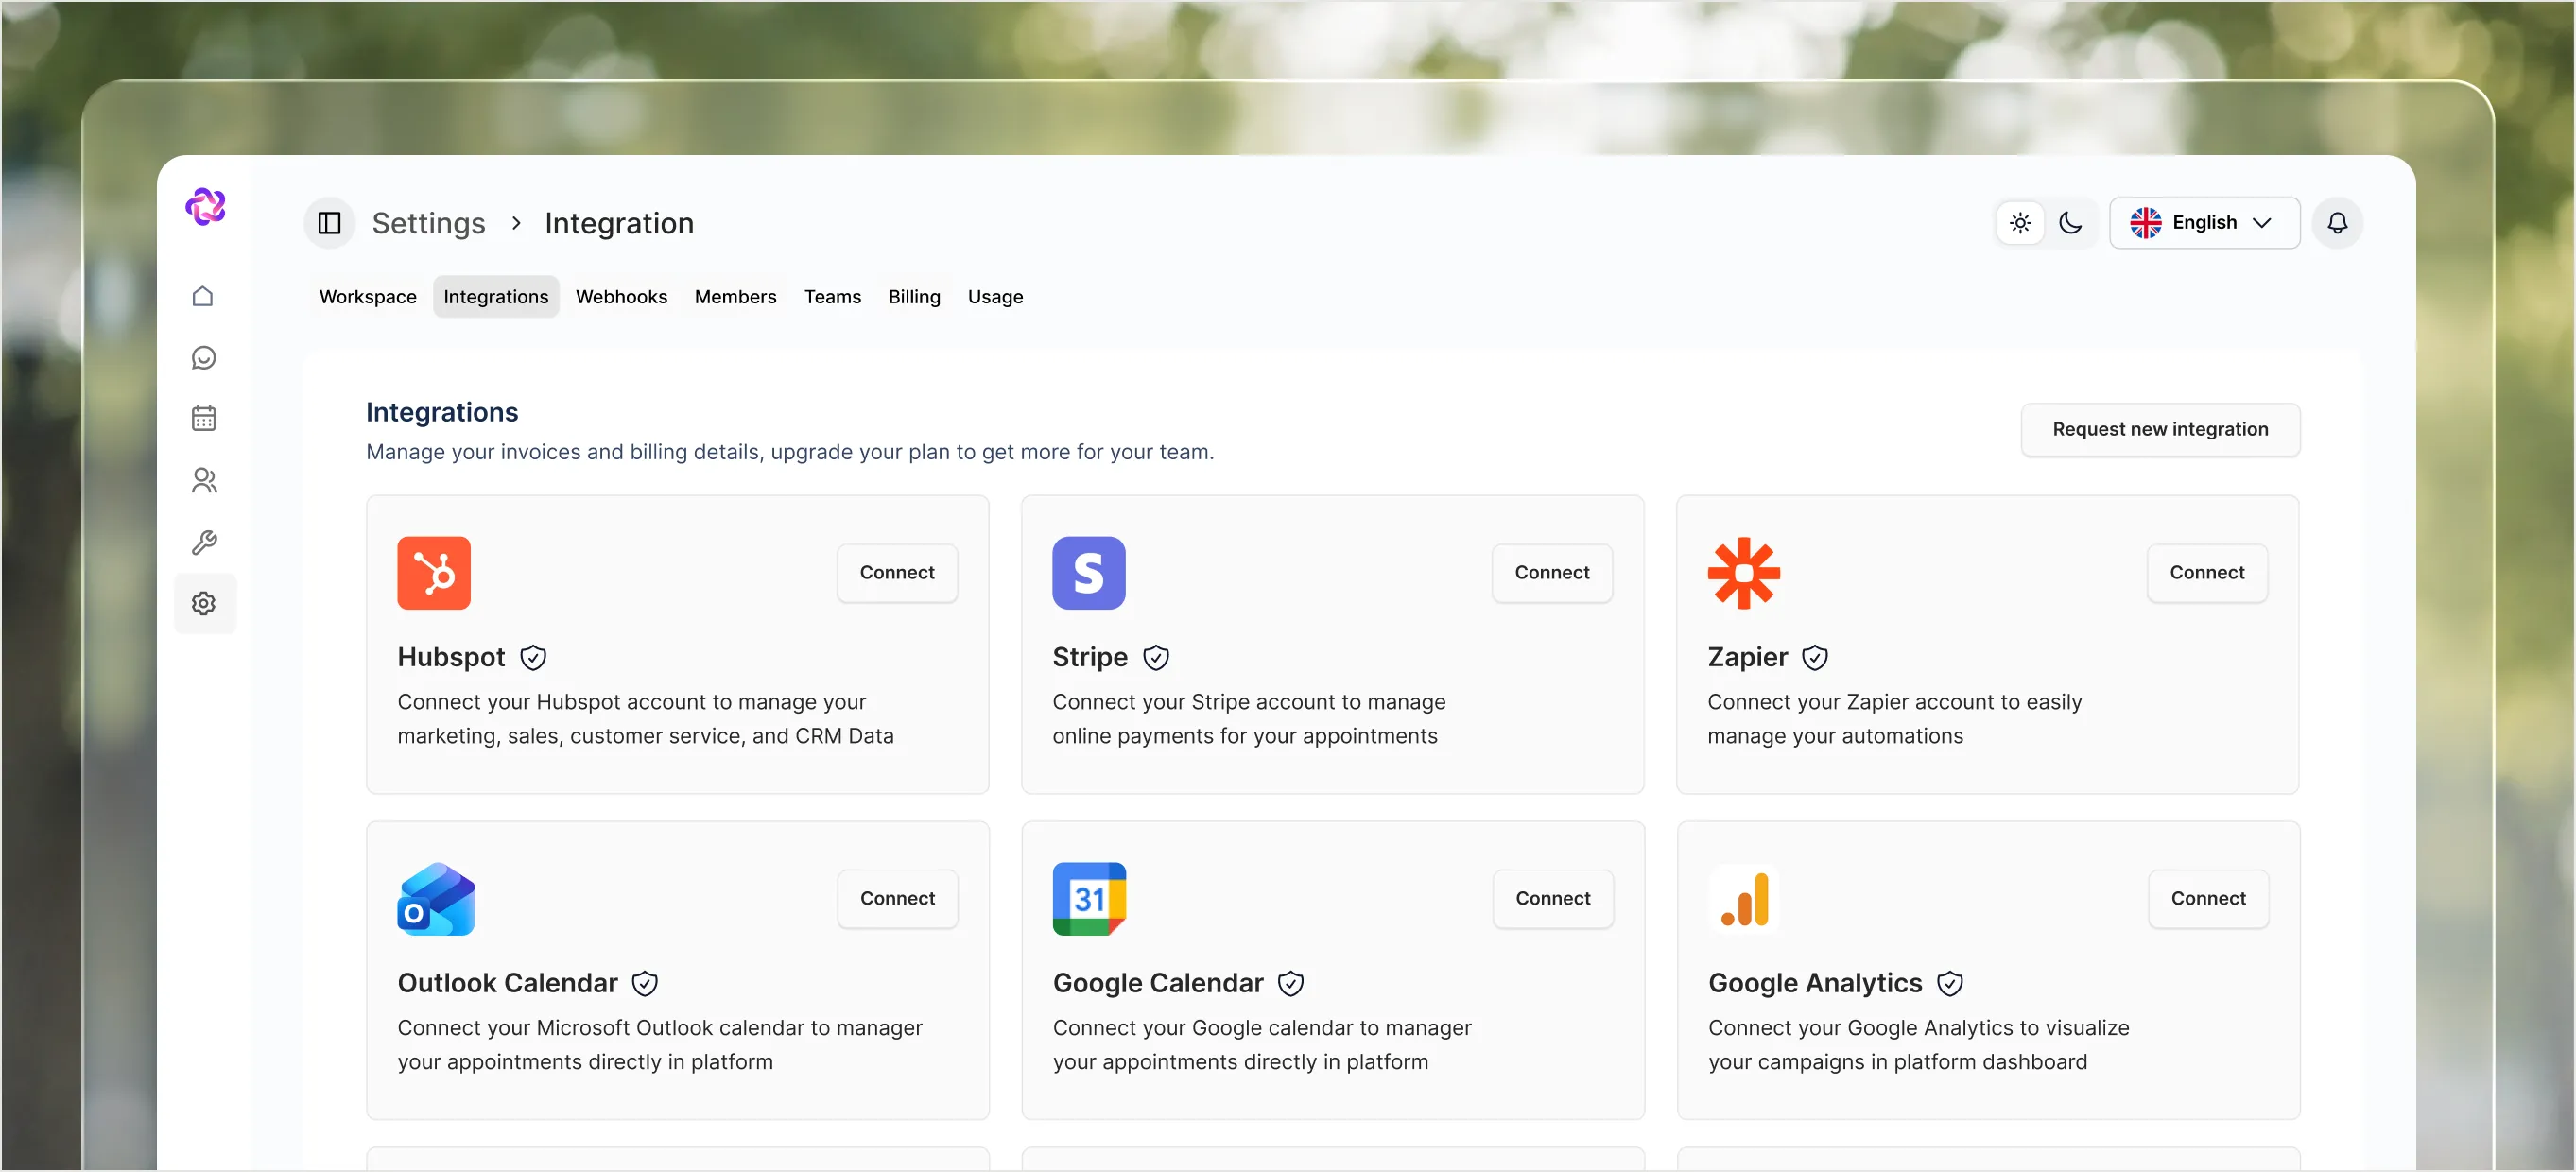Viewport: 2576px width, 1172px height.
Task: Open the Workspace tab
Action: (x=367, y=297)
